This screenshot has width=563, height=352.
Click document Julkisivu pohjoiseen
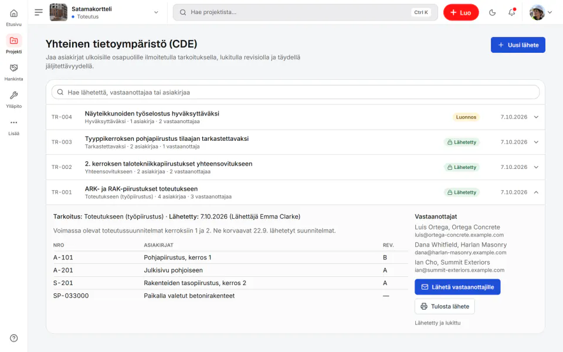tap(173, 270)
